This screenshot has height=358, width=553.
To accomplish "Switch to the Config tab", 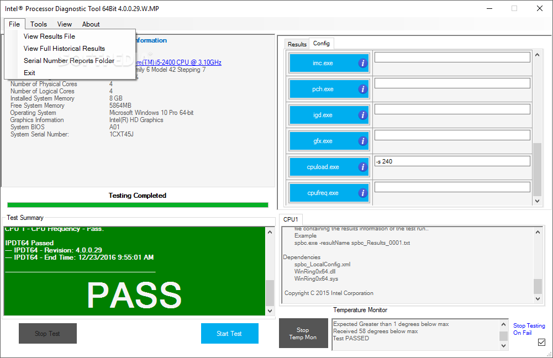I will click(322, 43).
